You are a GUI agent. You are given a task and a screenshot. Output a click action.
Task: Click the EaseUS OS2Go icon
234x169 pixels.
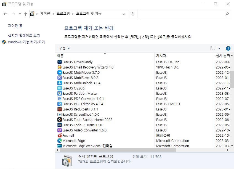(59, 88)
